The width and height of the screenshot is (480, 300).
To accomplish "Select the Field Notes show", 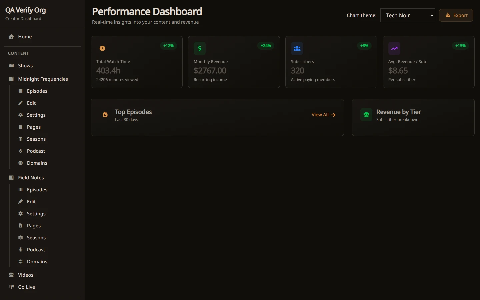I will (x=43, y=178).
